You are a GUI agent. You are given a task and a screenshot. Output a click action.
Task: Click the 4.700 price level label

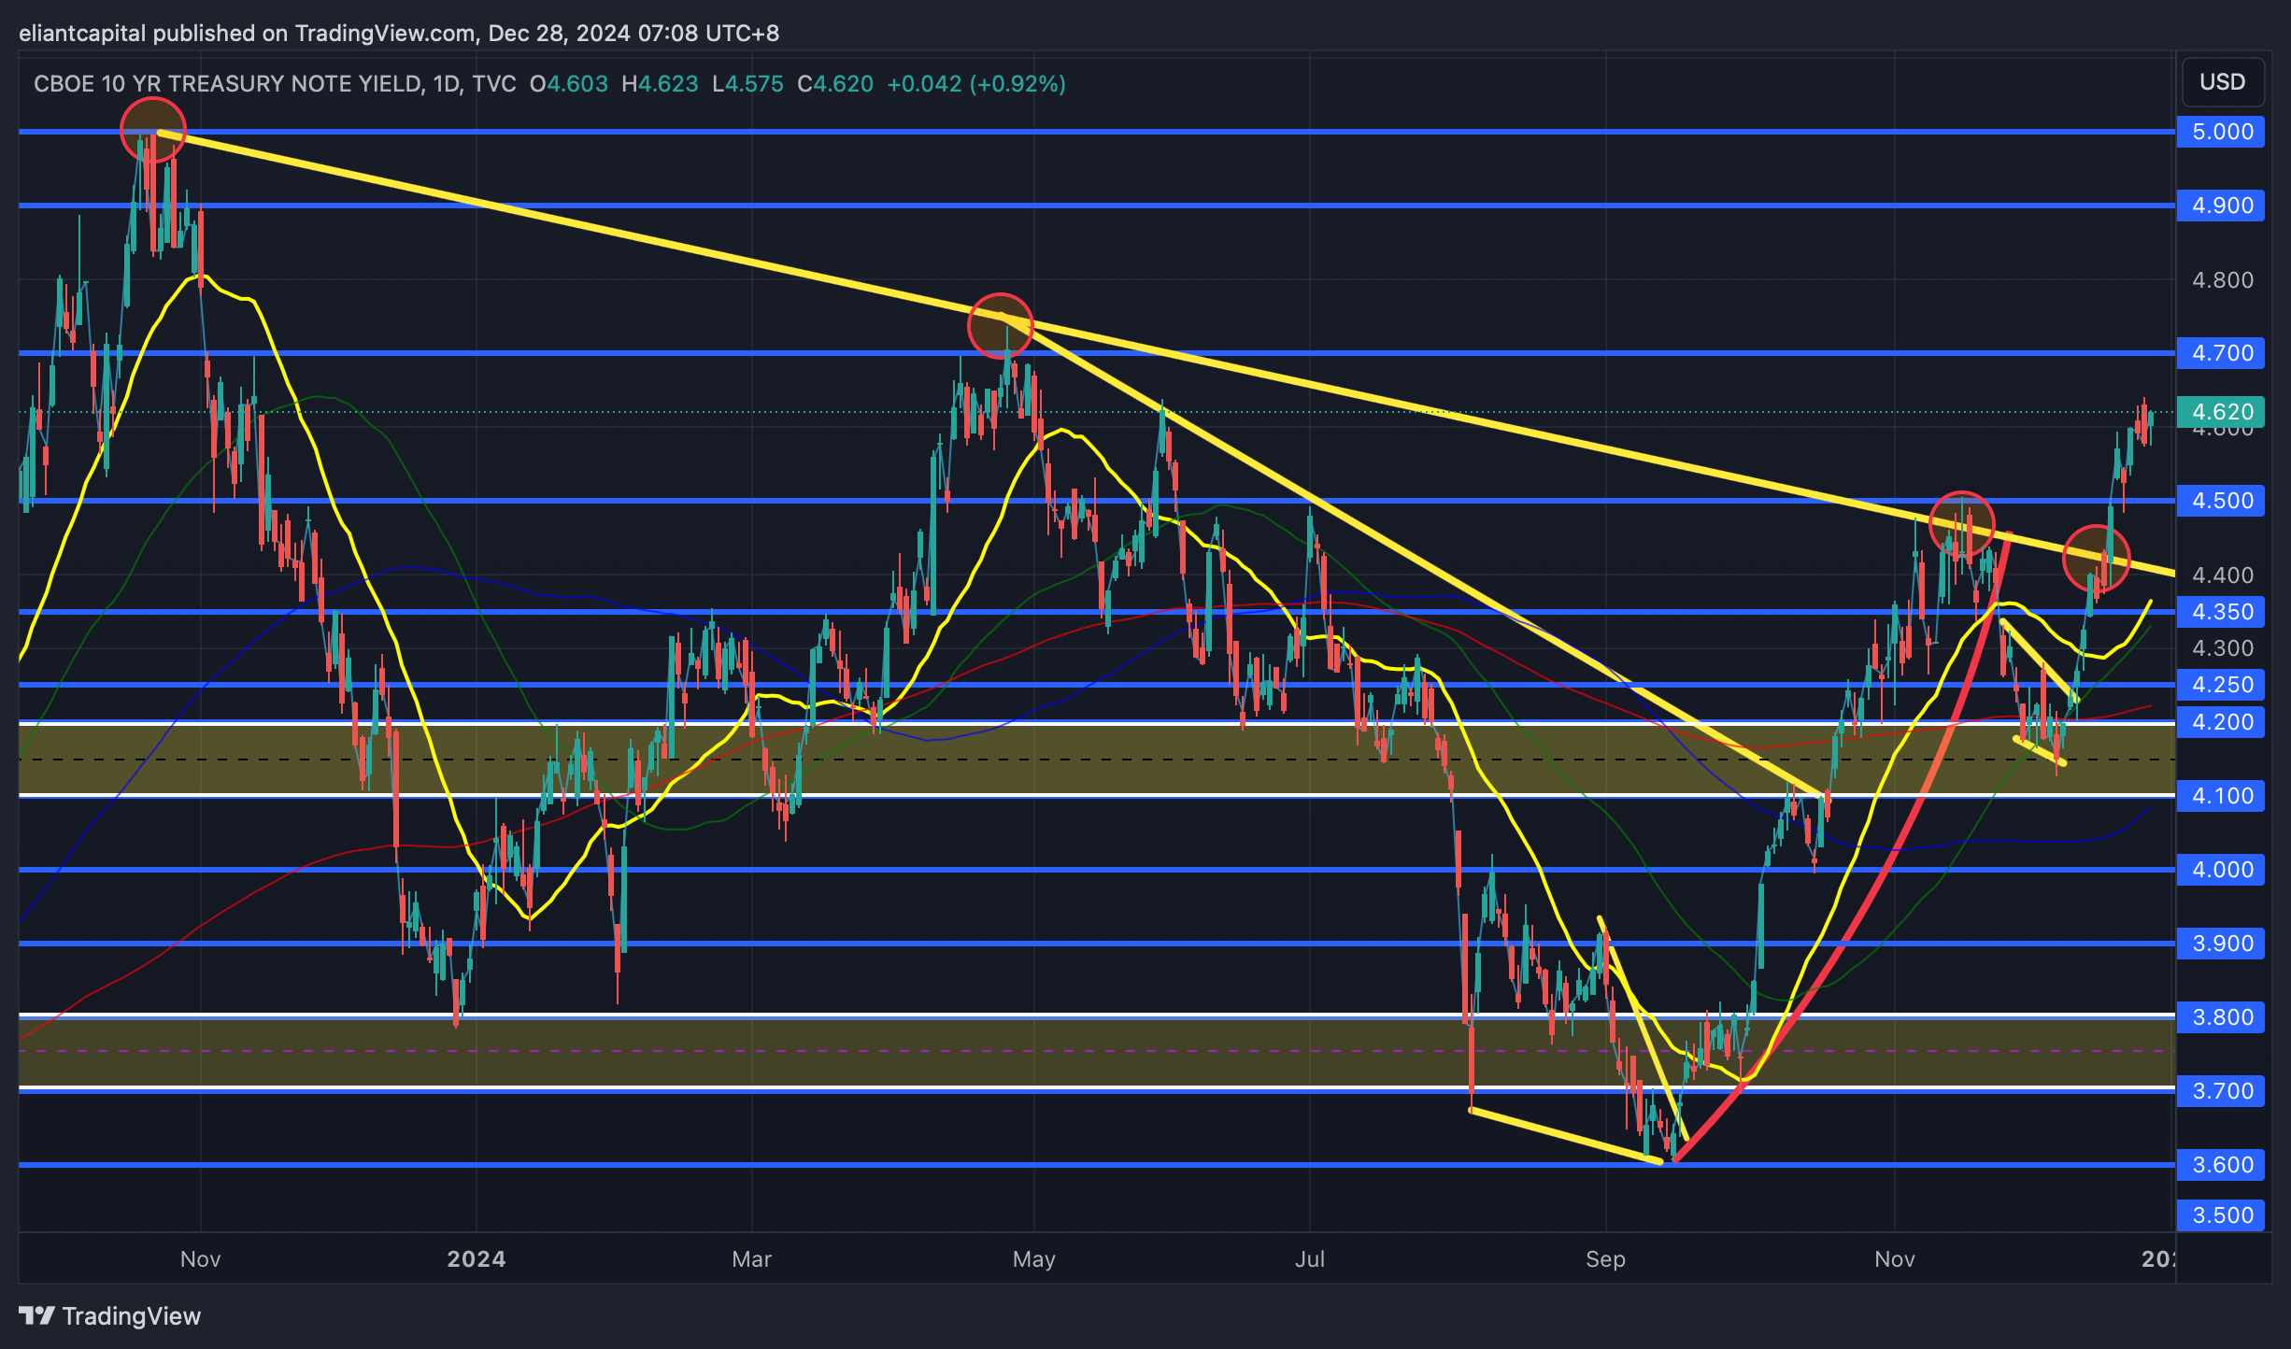pyautogui.click(x=2221, y=353)
